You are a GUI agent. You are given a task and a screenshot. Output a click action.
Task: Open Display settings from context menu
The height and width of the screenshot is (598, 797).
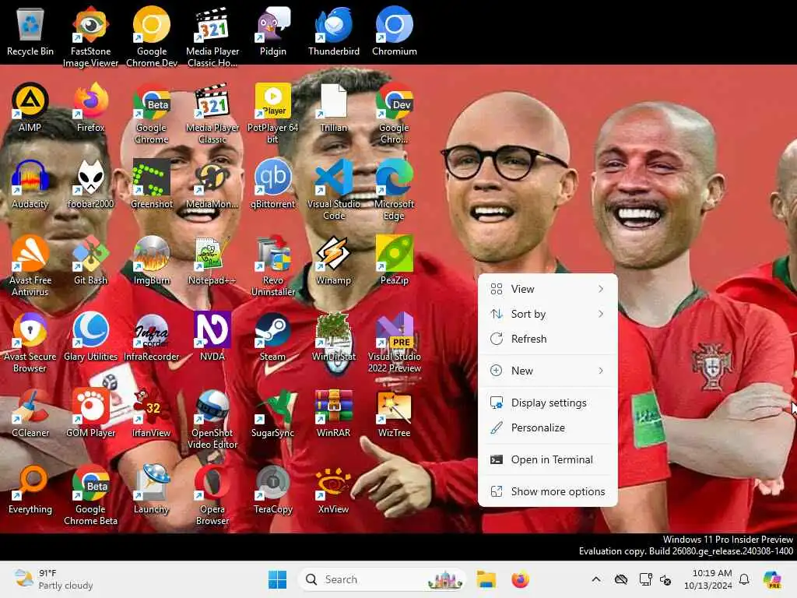548,403
